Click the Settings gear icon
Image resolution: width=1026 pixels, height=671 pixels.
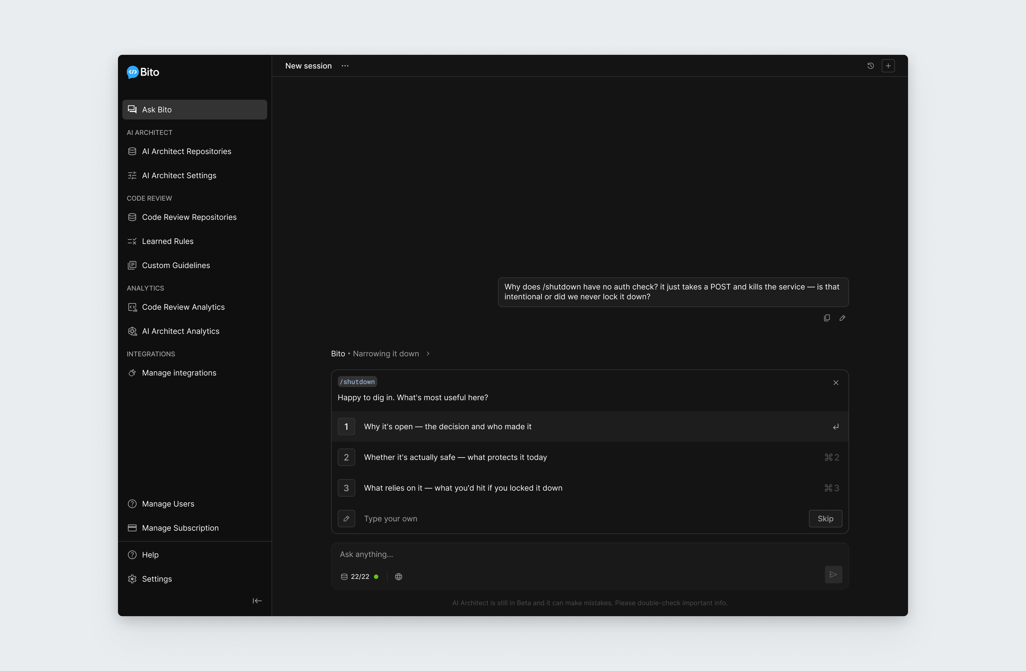click(x=132, y=579)
